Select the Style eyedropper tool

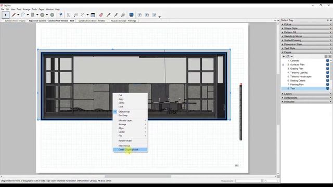click(x=109, y=15)
